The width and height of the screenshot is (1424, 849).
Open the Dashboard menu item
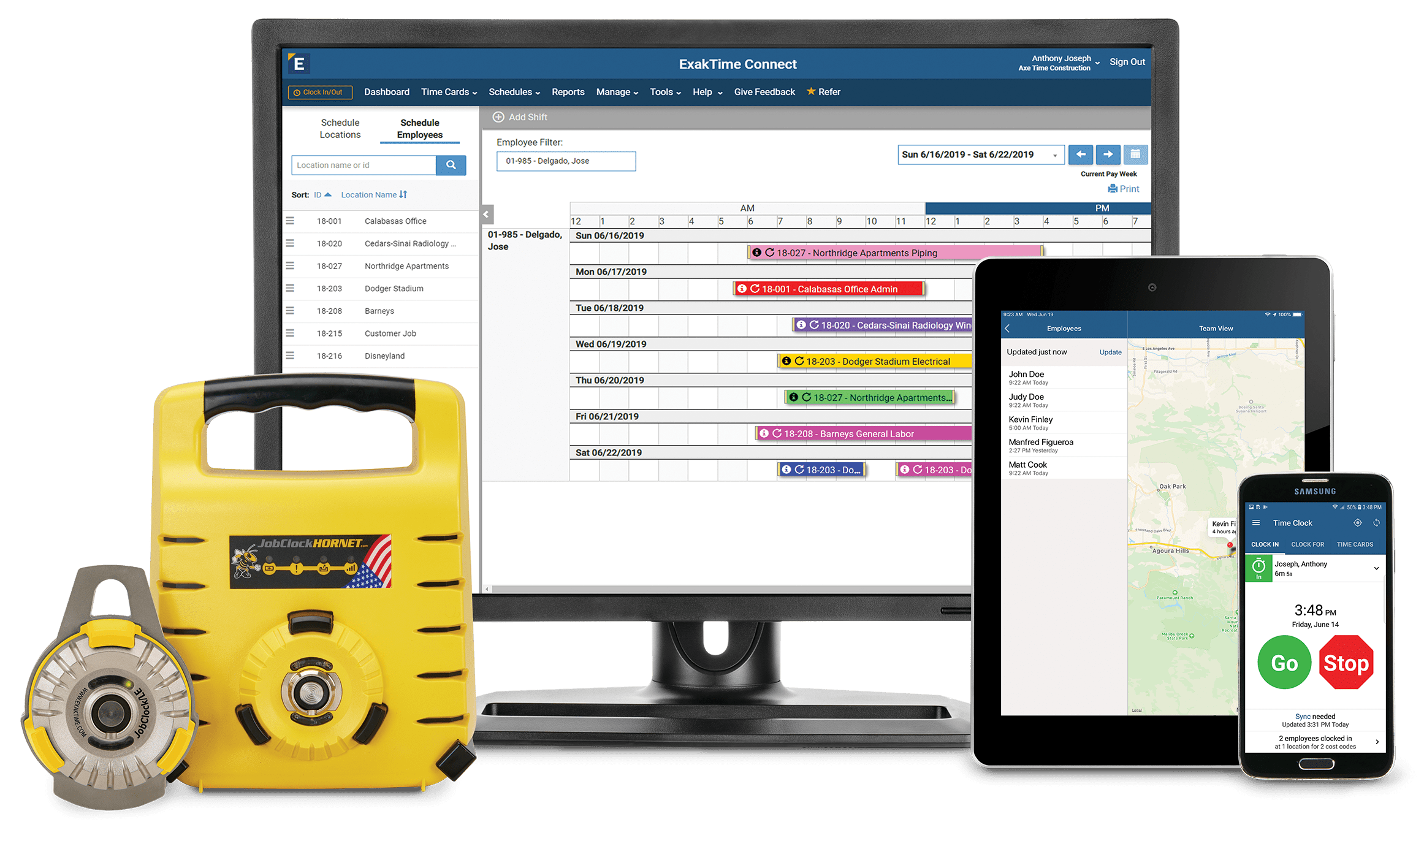click(387, 92)
